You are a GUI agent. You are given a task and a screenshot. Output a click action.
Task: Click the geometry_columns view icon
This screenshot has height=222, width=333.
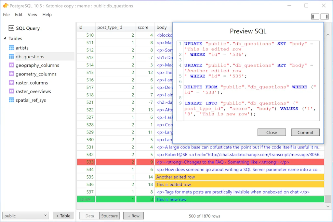click(x=12, y=74)
